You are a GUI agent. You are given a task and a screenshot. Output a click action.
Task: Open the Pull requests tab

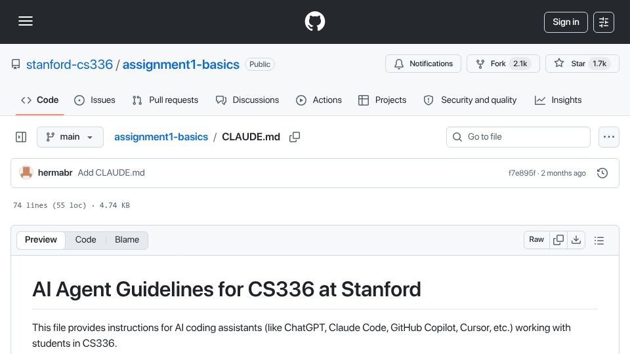point(165,100)
